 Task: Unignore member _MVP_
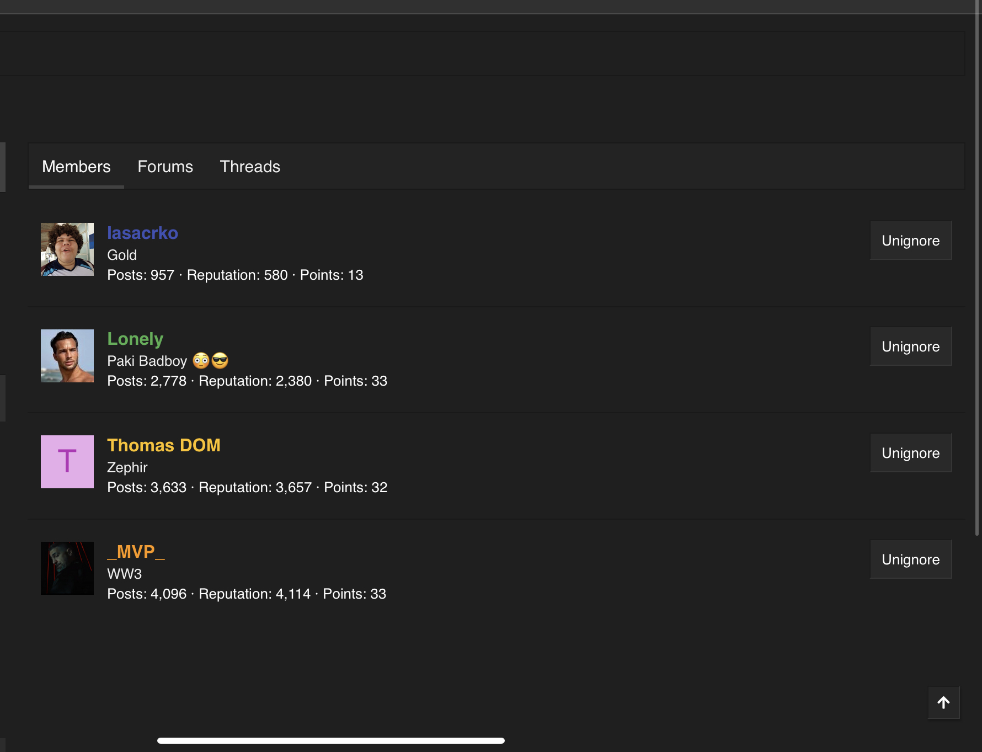pos(910,559)
